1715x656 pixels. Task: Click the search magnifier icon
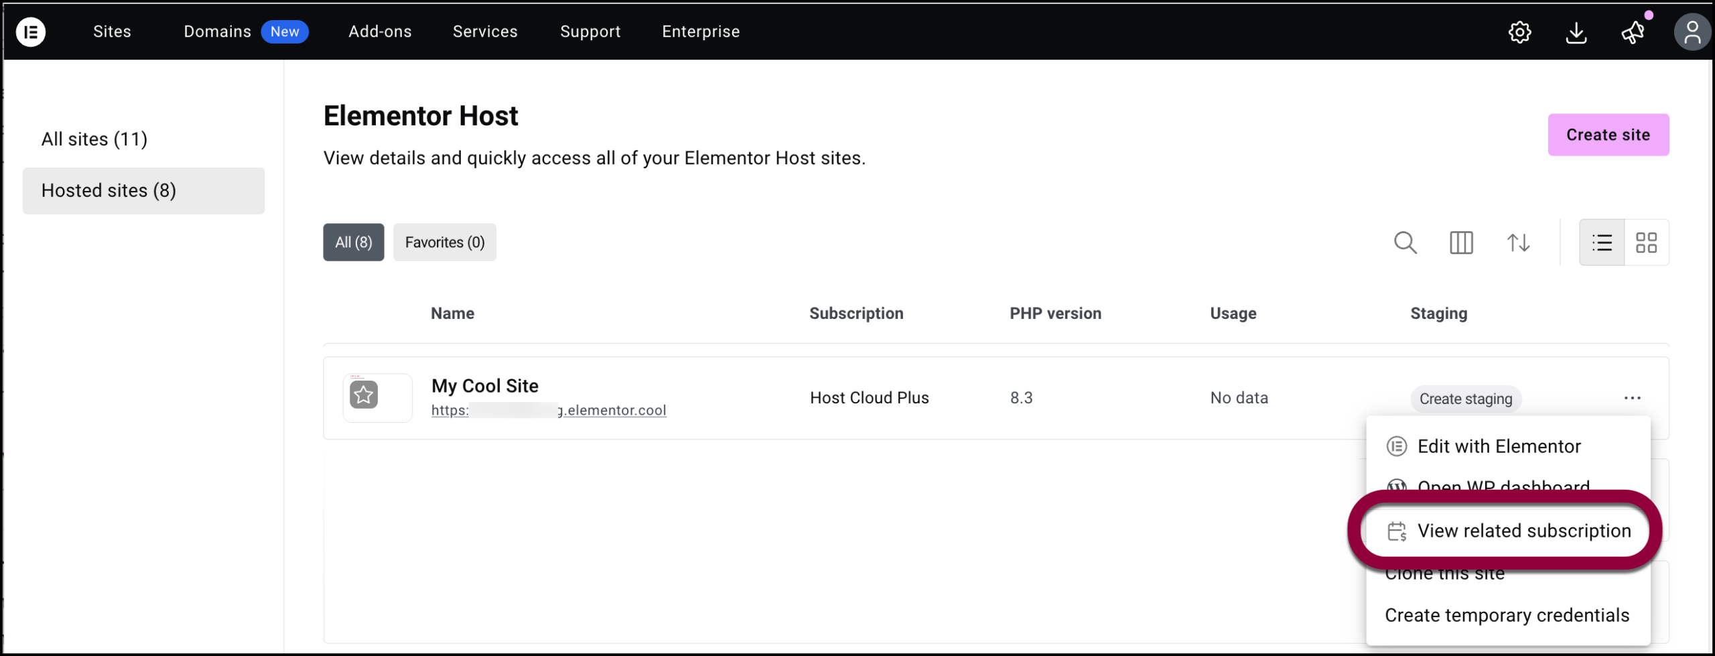[x=1405, y=243]
